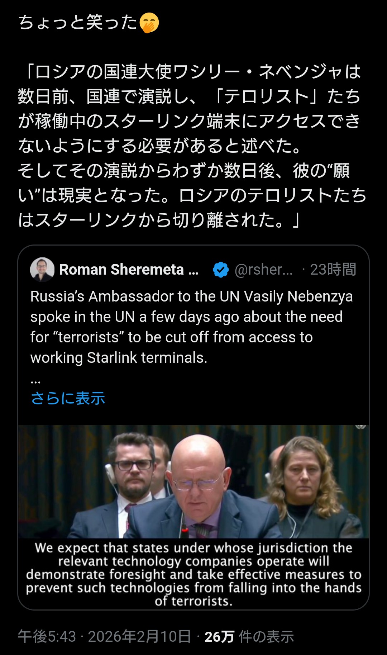Click the blue verified checkmark badge
This screenshot has height=655, width=387.
pos(220,270)
